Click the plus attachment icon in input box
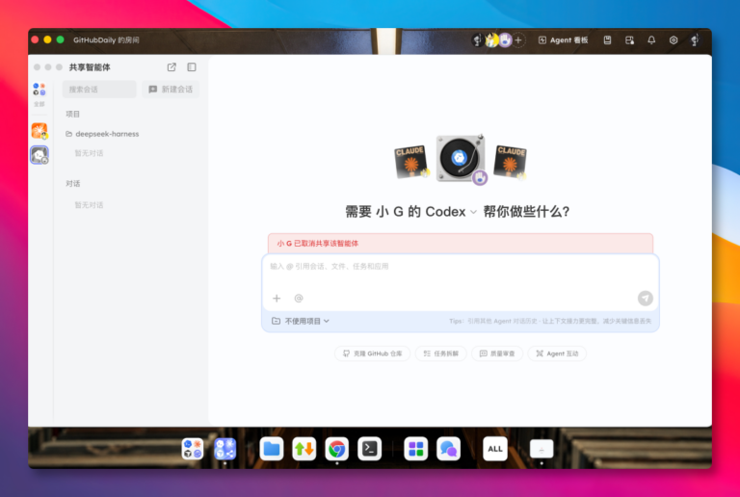740x497 pixels. [277, 298]
